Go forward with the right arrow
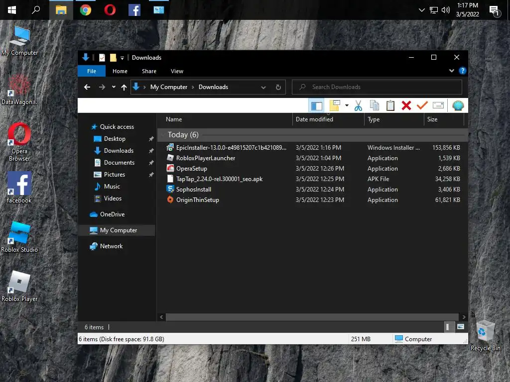The height and width of the screenshot is (382, 510). (102, 87)
